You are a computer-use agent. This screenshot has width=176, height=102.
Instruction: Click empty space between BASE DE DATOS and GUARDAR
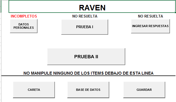[116, 90]
